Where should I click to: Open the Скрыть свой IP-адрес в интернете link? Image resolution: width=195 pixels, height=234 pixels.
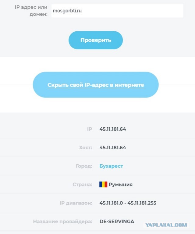tap(96, 85)
